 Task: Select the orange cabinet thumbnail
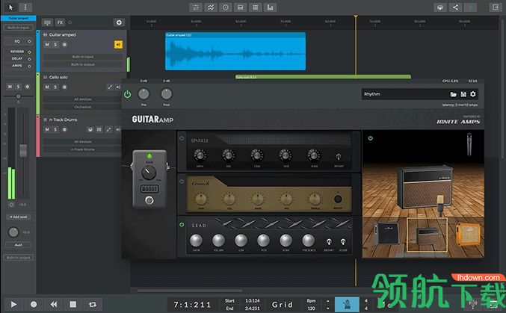(x=467, y=235)
